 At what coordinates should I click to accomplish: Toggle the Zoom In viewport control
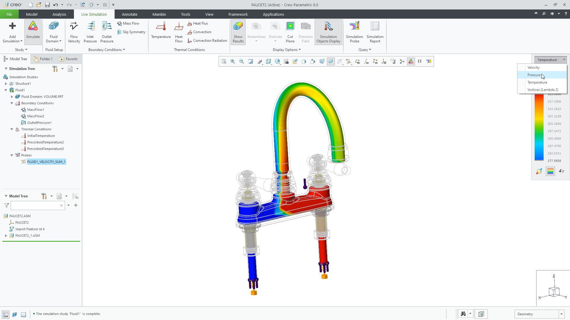[x=232, y=61]
